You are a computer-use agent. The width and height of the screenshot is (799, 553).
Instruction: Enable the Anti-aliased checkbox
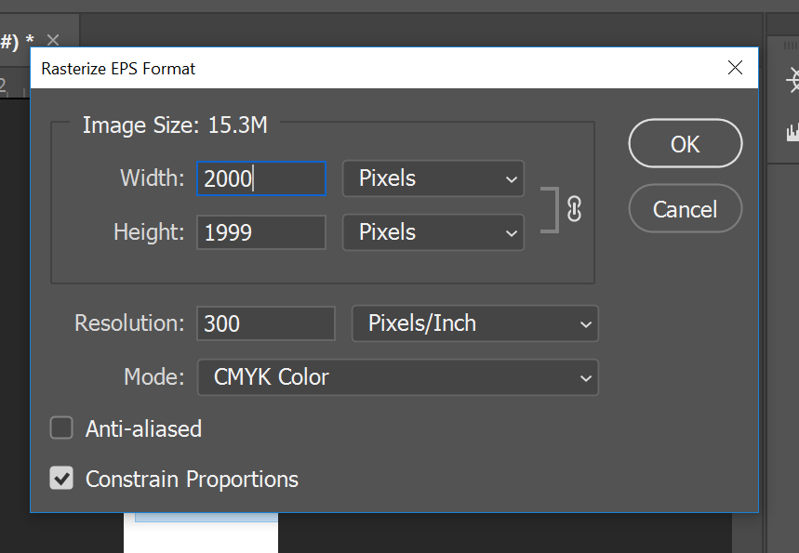(x=61, y=428)
